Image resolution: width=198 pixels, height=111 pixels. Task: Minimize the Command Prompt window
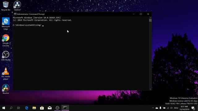pos(134,14)
